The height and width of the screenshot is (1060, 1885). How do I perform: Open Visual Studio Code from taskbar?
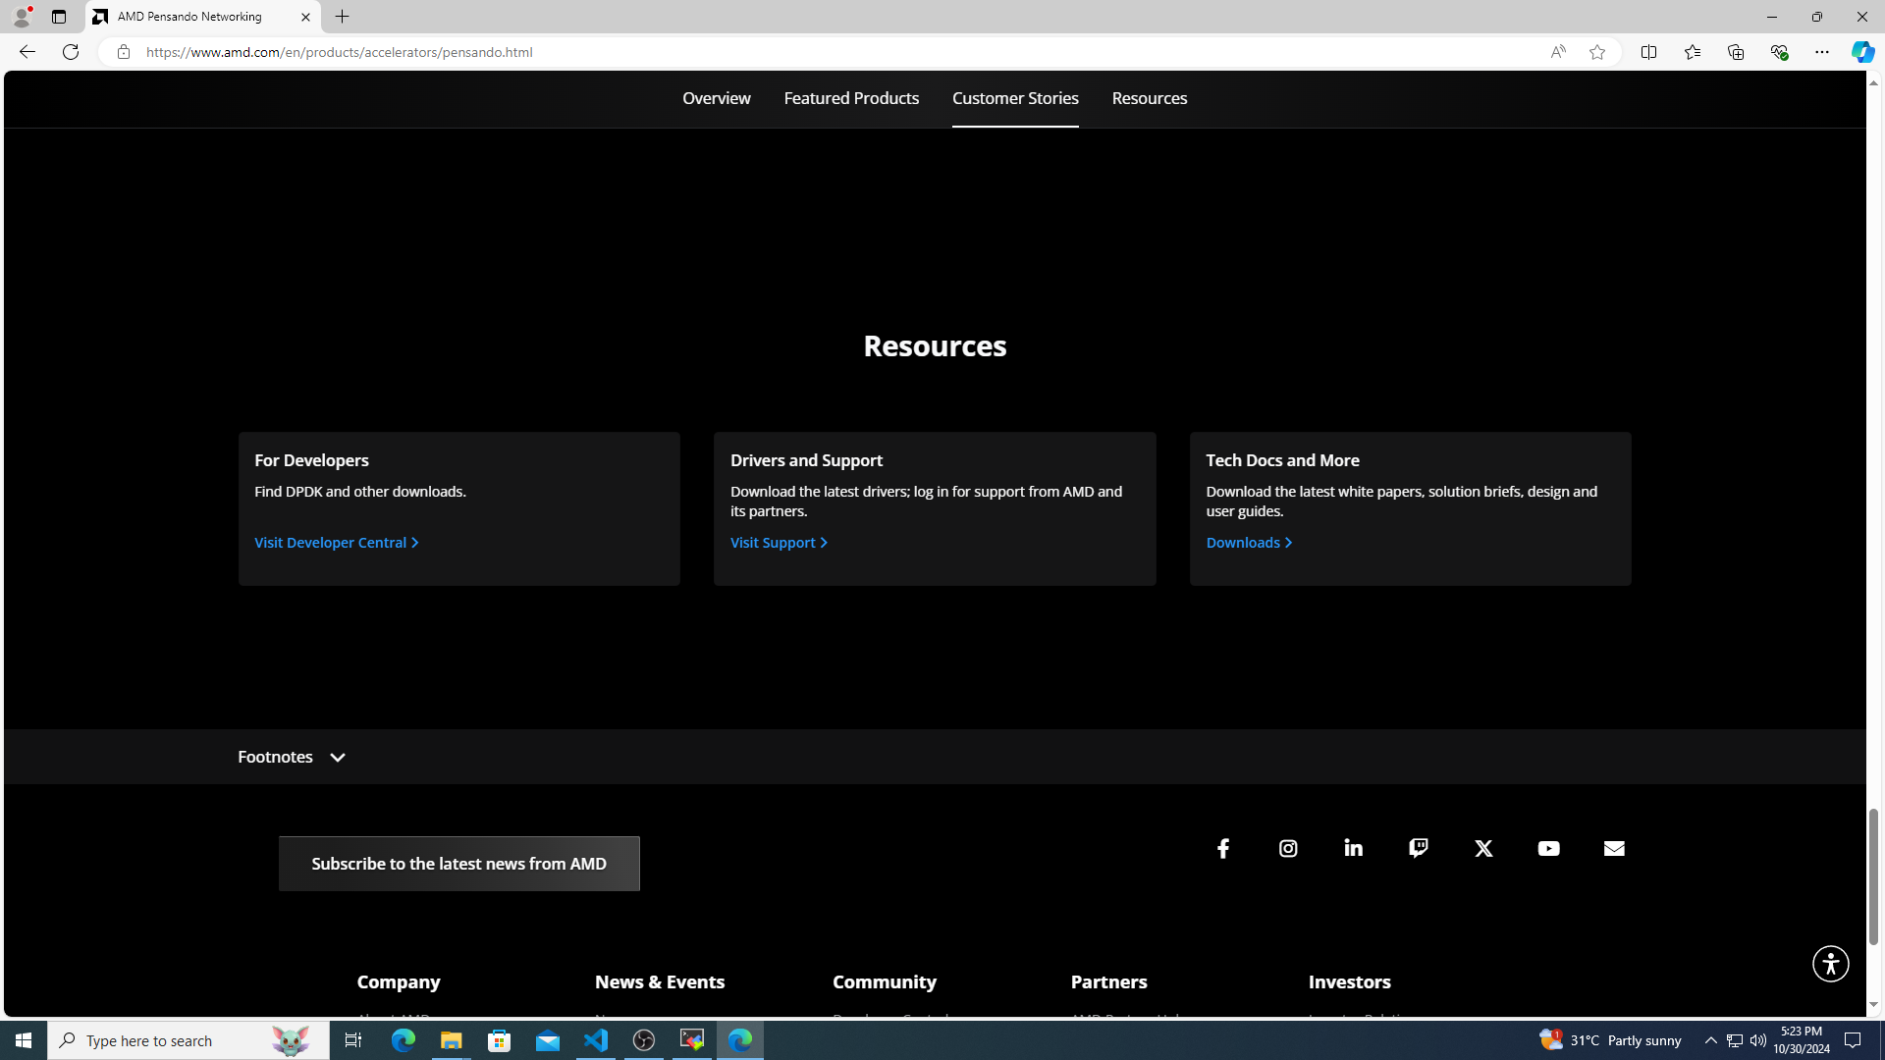[596, 1040]
